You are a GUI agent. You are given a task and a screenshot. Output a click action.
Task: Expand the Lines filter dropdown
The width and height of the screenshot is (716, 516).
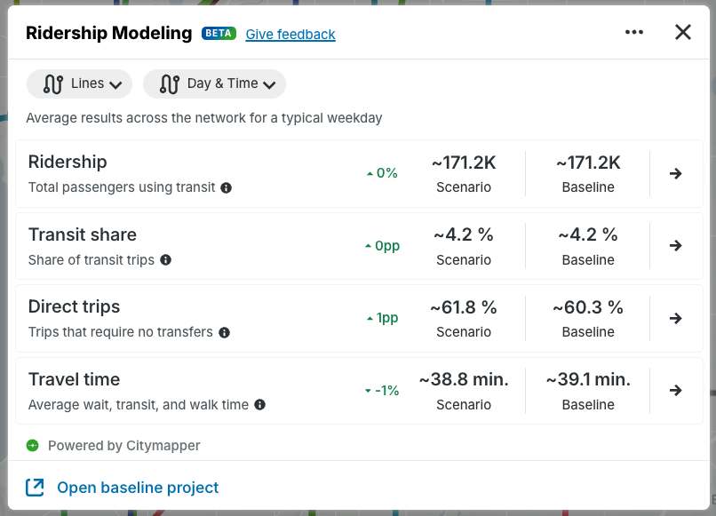point(79,83)
